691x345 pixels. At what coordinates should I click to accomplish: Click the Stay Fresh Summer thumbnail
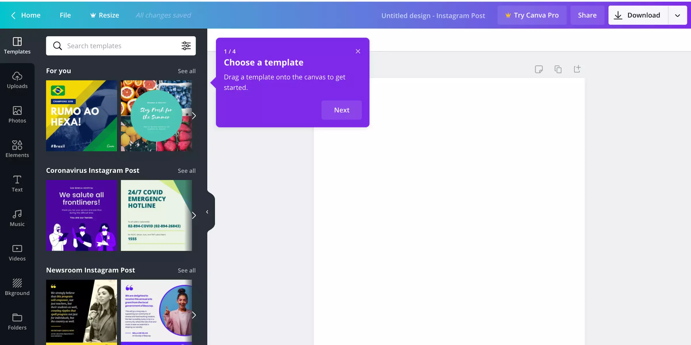point(156,115)
